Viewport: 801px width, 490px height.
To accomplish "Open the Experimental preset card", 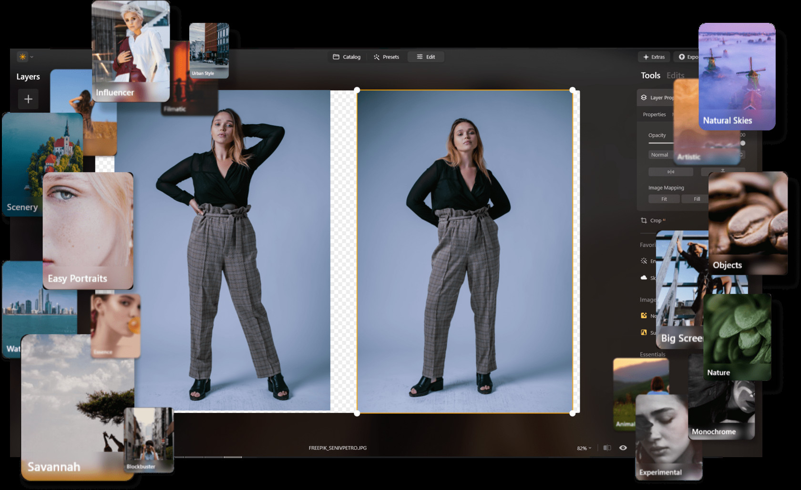I will tap(668, 437).
